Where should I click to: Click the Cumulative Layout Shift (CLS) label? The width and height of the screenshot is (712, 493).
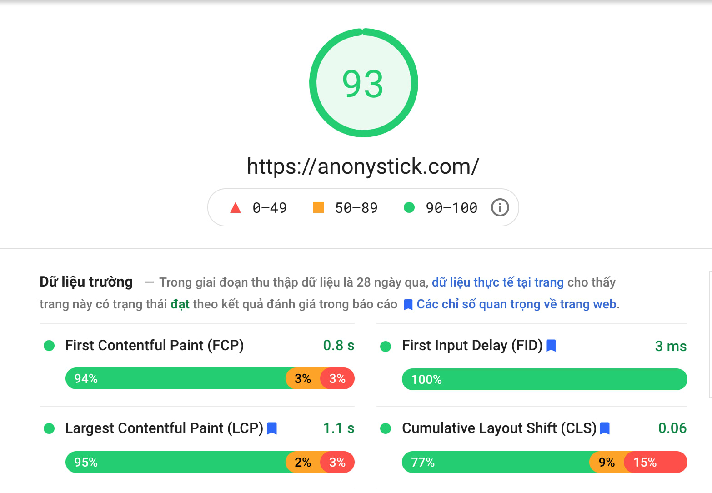click(x=499, y=428)
